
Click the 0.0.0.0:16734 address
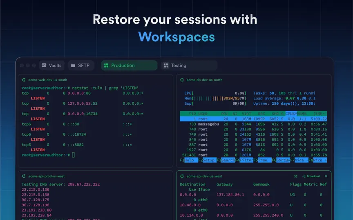tap(83, 114)
